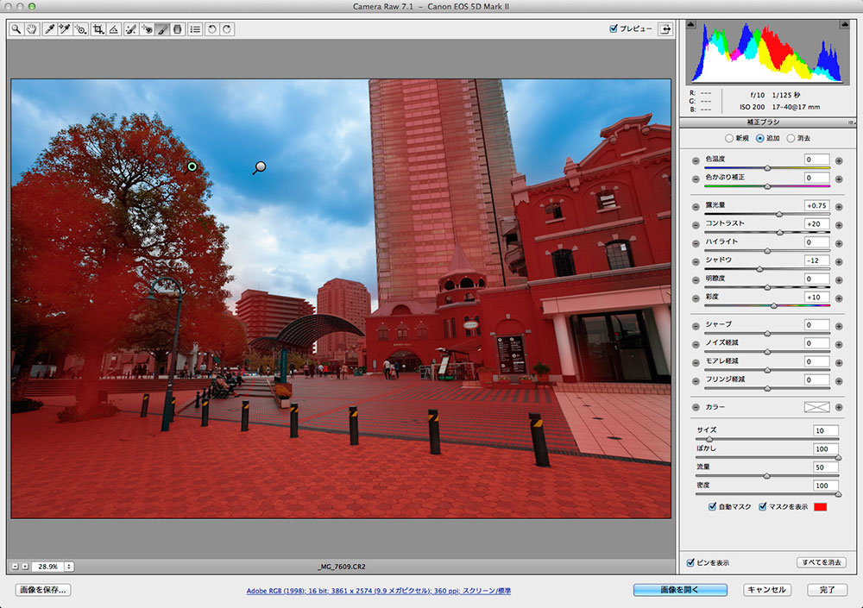The width and height of the screenshot is (863, 608).
Task: Open the preferences list icon
Action: (195, 29)
